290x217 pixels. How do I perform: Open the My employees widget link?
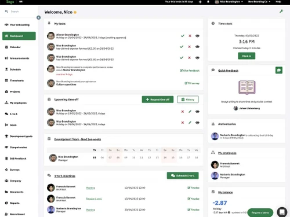pos(227,153)
